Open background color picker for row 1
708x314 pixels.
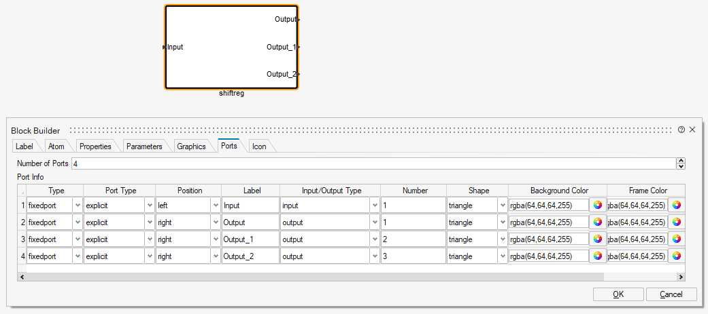597,205
